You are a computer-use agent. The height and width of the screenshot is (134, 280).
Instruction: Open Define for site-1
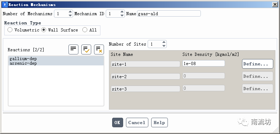[x=258, y=64]
